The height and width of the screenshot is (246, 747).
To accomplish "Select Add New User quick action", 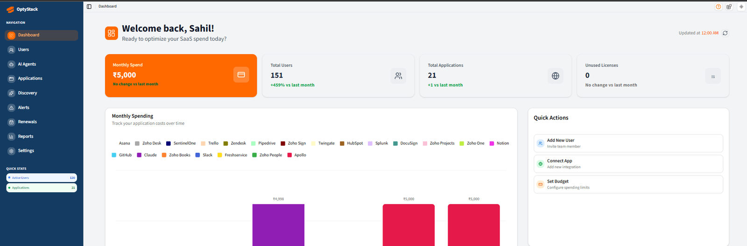I will 628,143.
